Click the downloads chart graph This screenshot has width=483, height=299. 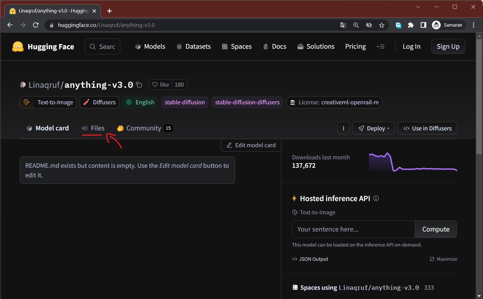tap(413, 162)
